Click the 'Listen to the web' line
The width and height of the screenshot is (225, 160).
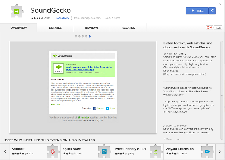175,126
